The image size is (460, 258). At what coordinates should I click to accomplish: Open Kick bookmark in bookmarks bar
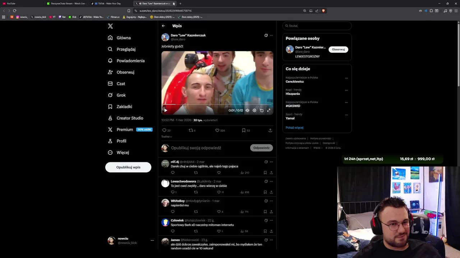(73, 17)
